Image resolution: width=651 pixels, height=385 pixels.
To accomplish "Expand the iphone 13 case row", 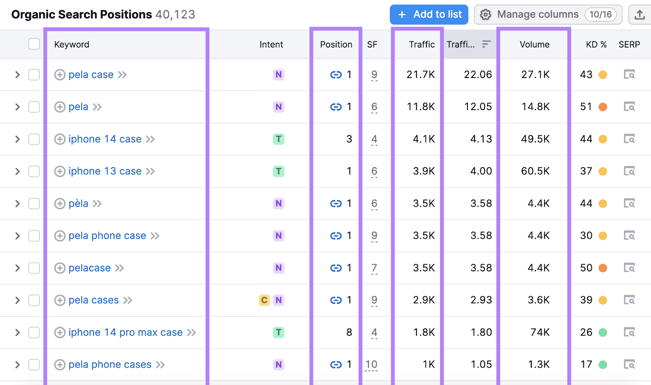I will point(17,171).
